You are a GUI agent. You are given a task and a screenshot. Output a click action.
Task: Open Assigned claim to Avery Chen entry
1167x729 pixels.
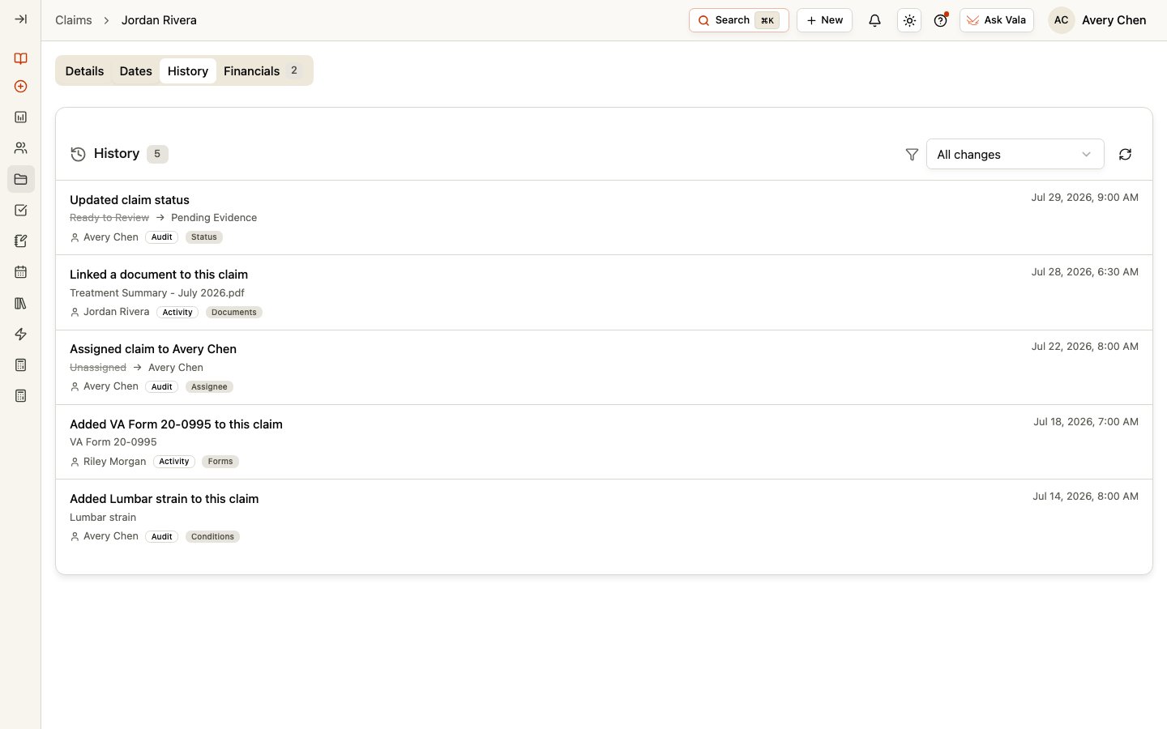point(604,367)
